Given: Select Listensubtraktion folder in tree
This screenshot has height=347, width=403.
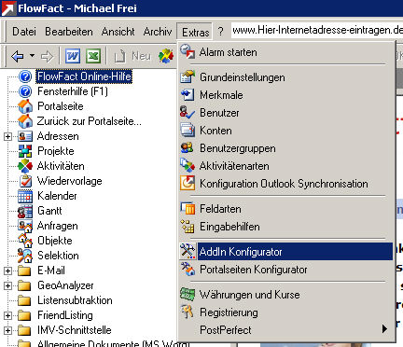Looking at the screenshot, I should 75,300.
